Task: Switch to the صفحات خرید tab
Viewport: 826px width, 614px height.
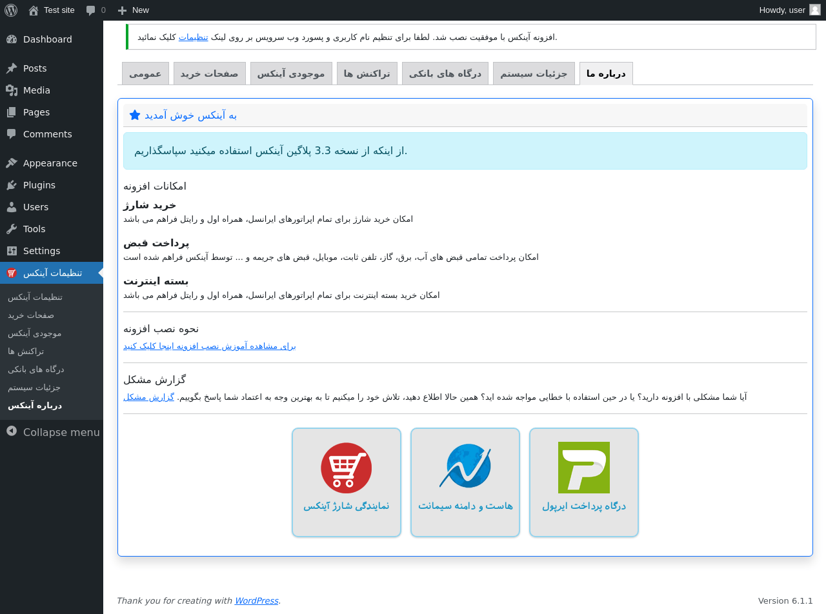Action: (210, 74)
